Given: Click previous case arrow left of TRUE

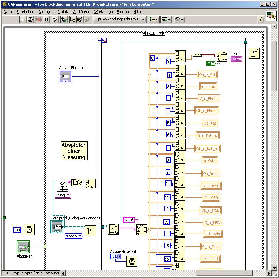Looking at the screenshot, I should (x=144, y=33).
